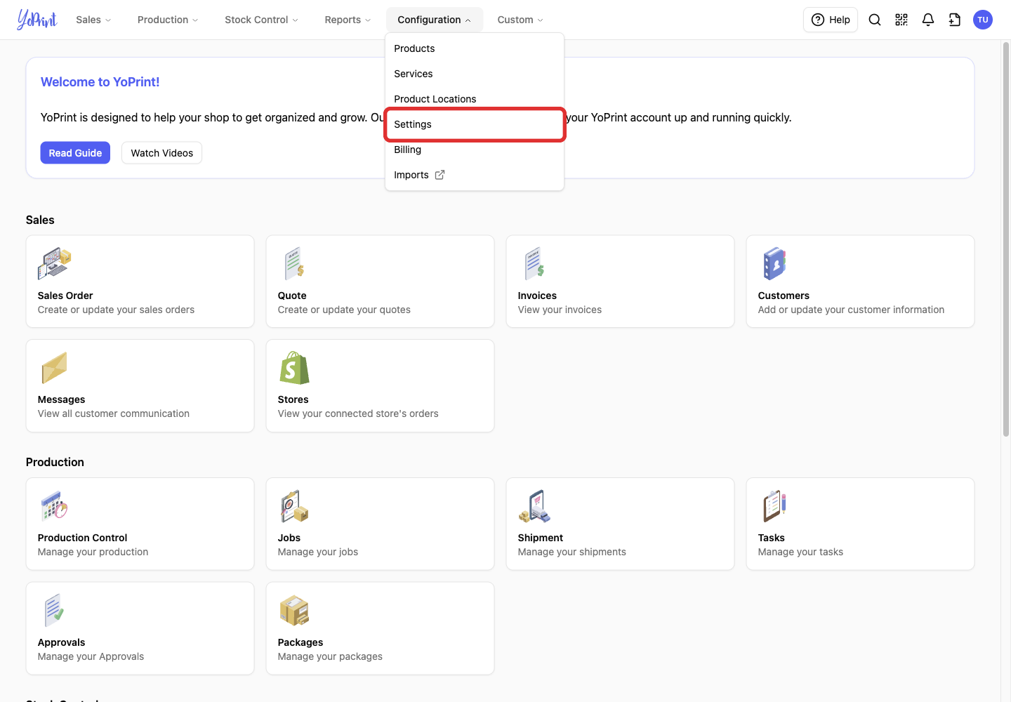Click 'View your invoices' description text
1011x702 pixels.
(x=560, y=310)
